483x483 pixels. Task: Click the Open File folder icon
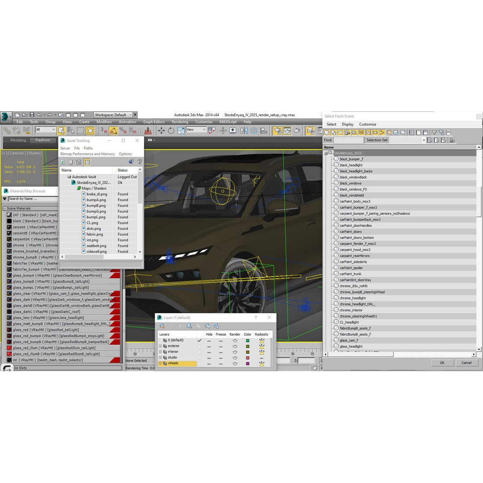click(25, 115)
